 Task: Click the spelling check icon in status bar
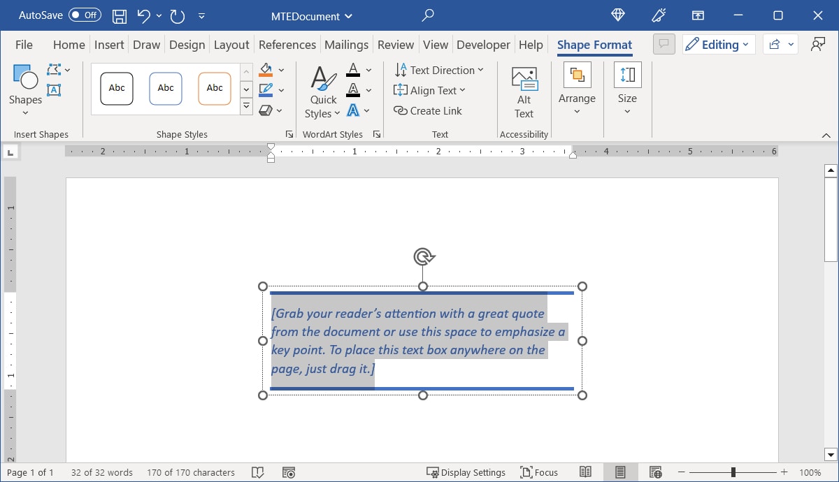[x=258, y=472]
